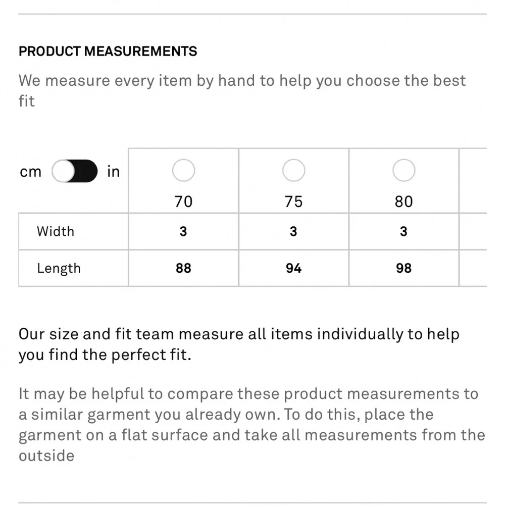
Task: Click the Length row label
Action: tap(59, 268)
